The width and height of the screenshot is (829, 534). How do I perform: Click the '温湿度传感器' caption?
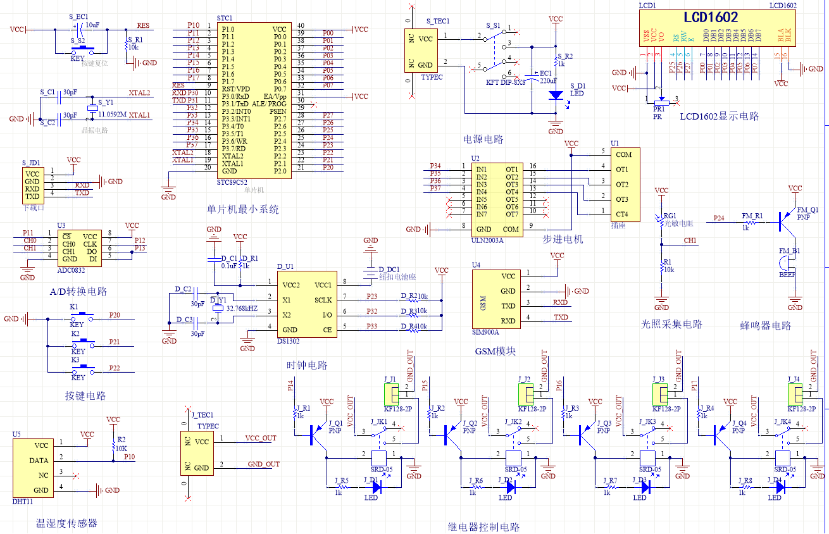[66, 523]
